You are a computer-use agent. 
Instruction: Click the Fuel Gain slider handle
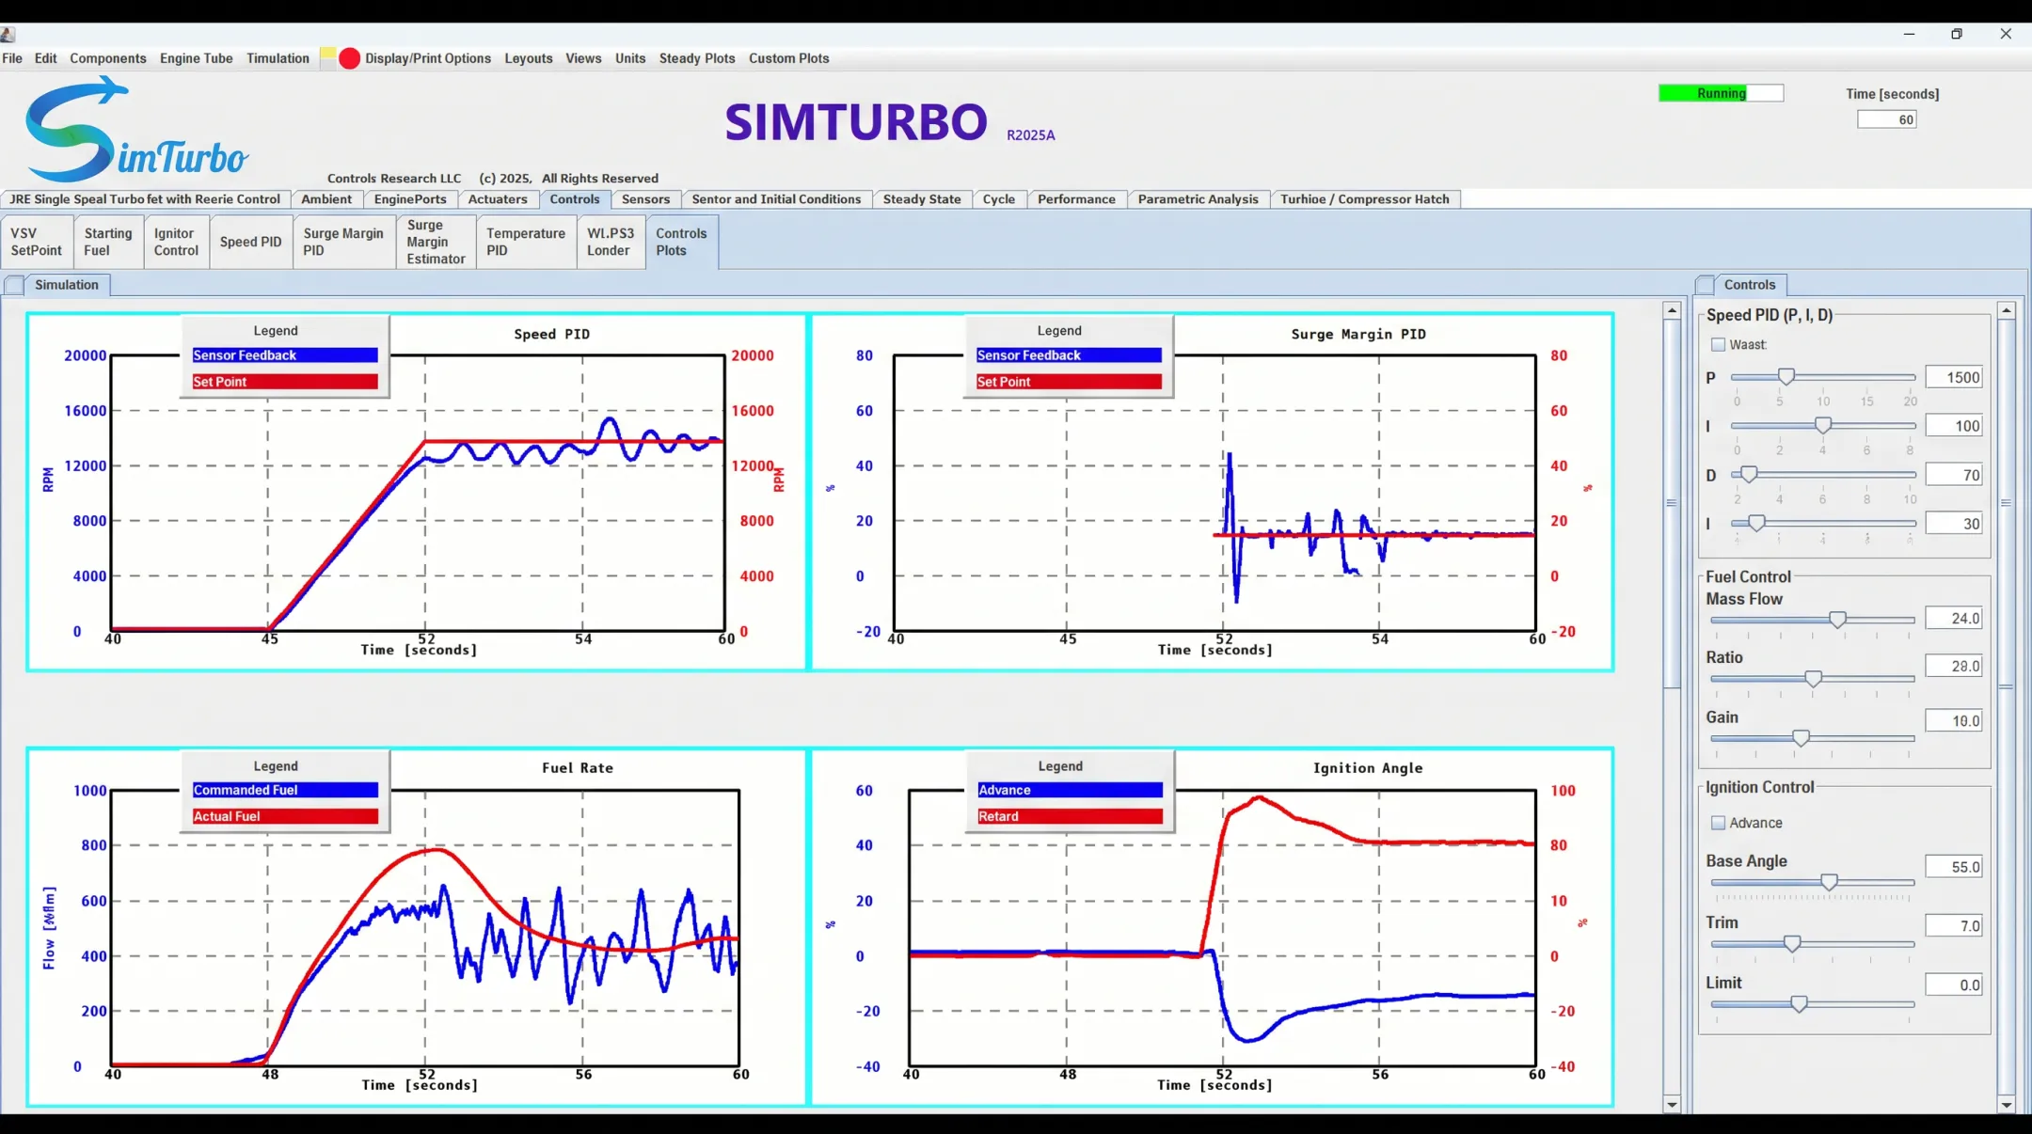coord(1801,738)
